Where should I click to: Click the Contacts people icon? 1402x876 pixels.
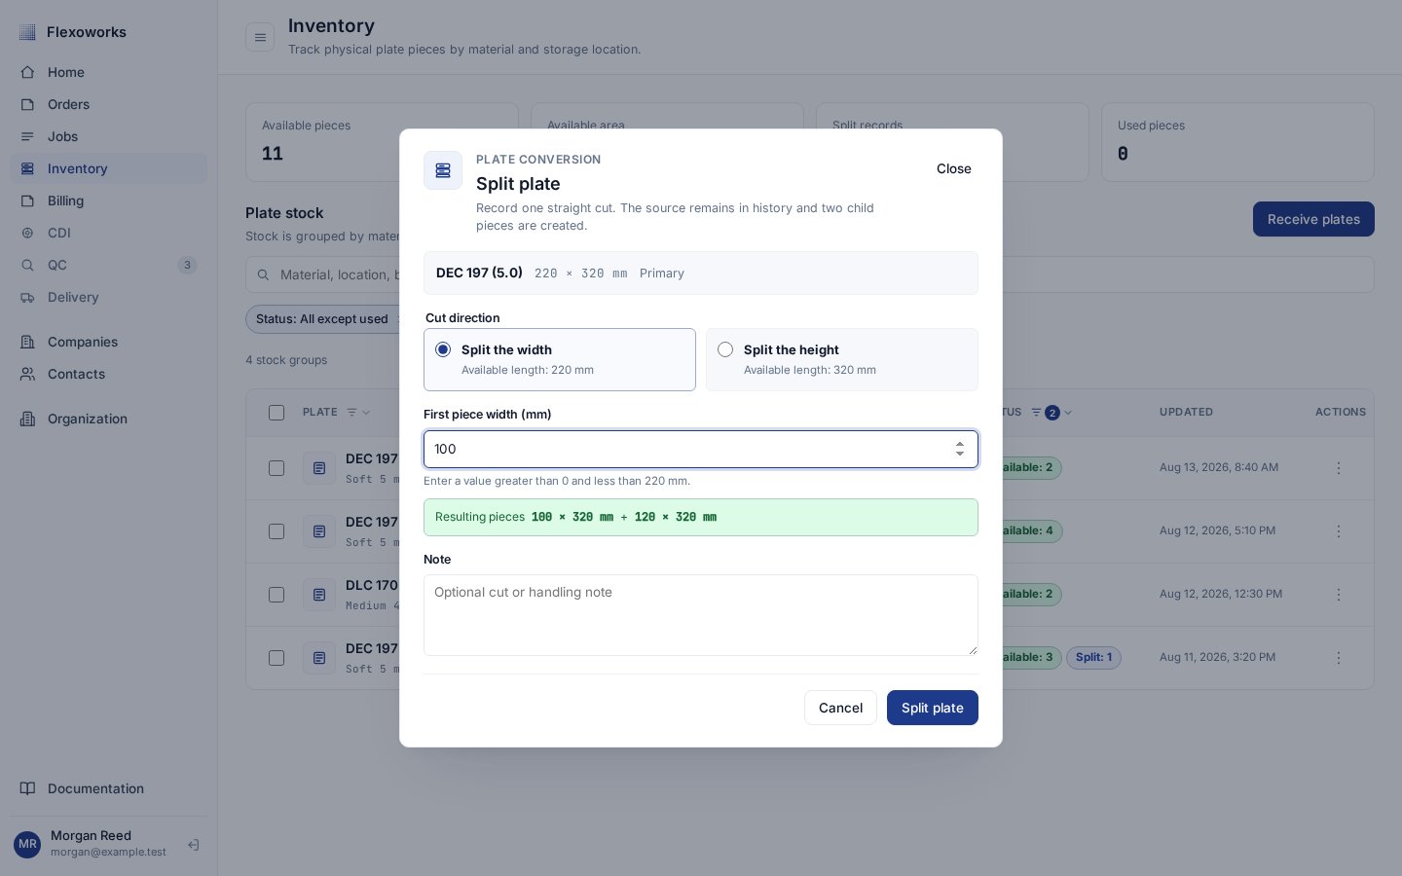pos(27,374)
